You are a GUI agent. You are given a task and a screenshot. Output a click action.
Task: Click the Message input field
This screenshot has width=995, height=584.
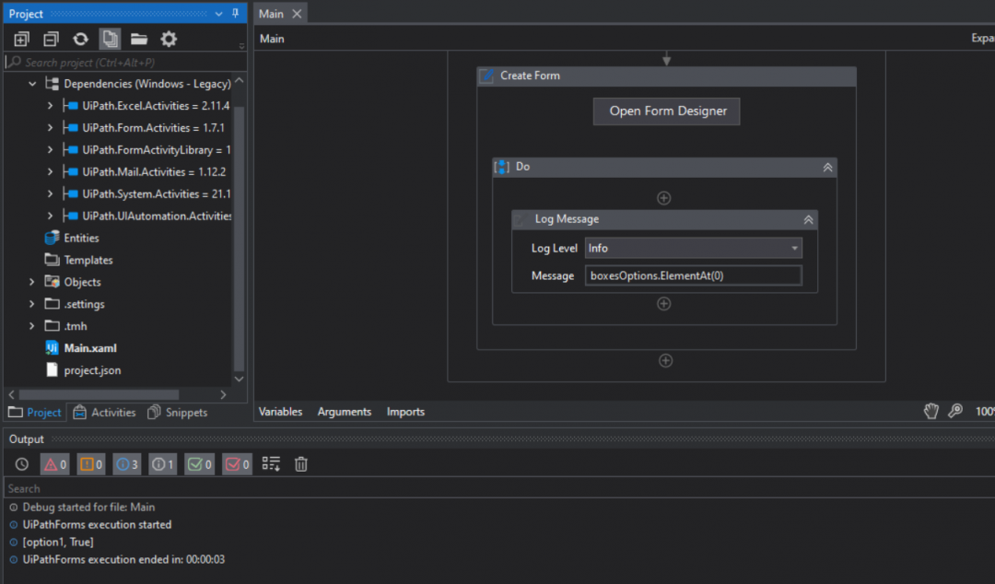pos(693,274)
